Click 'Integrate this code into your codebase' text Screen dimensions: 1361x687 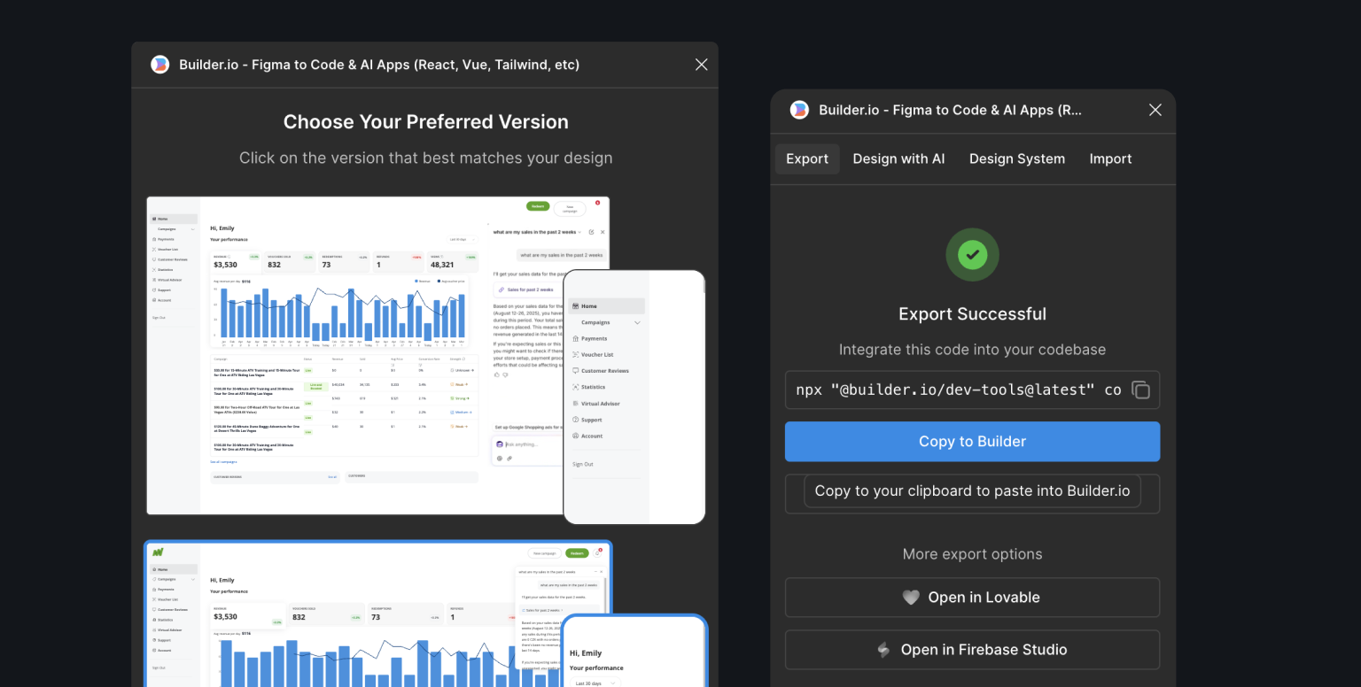[972, 350]
